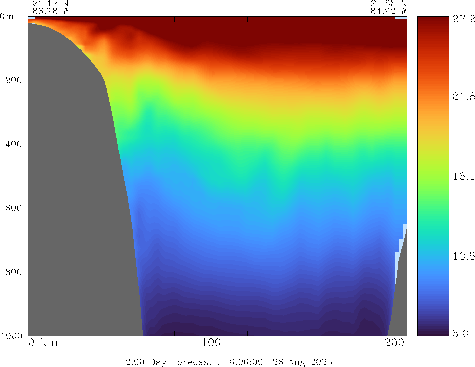Click the 2.00 Day Forecast caption text
Viewport: 475px width, 367px height.
[x=168, y=362]
